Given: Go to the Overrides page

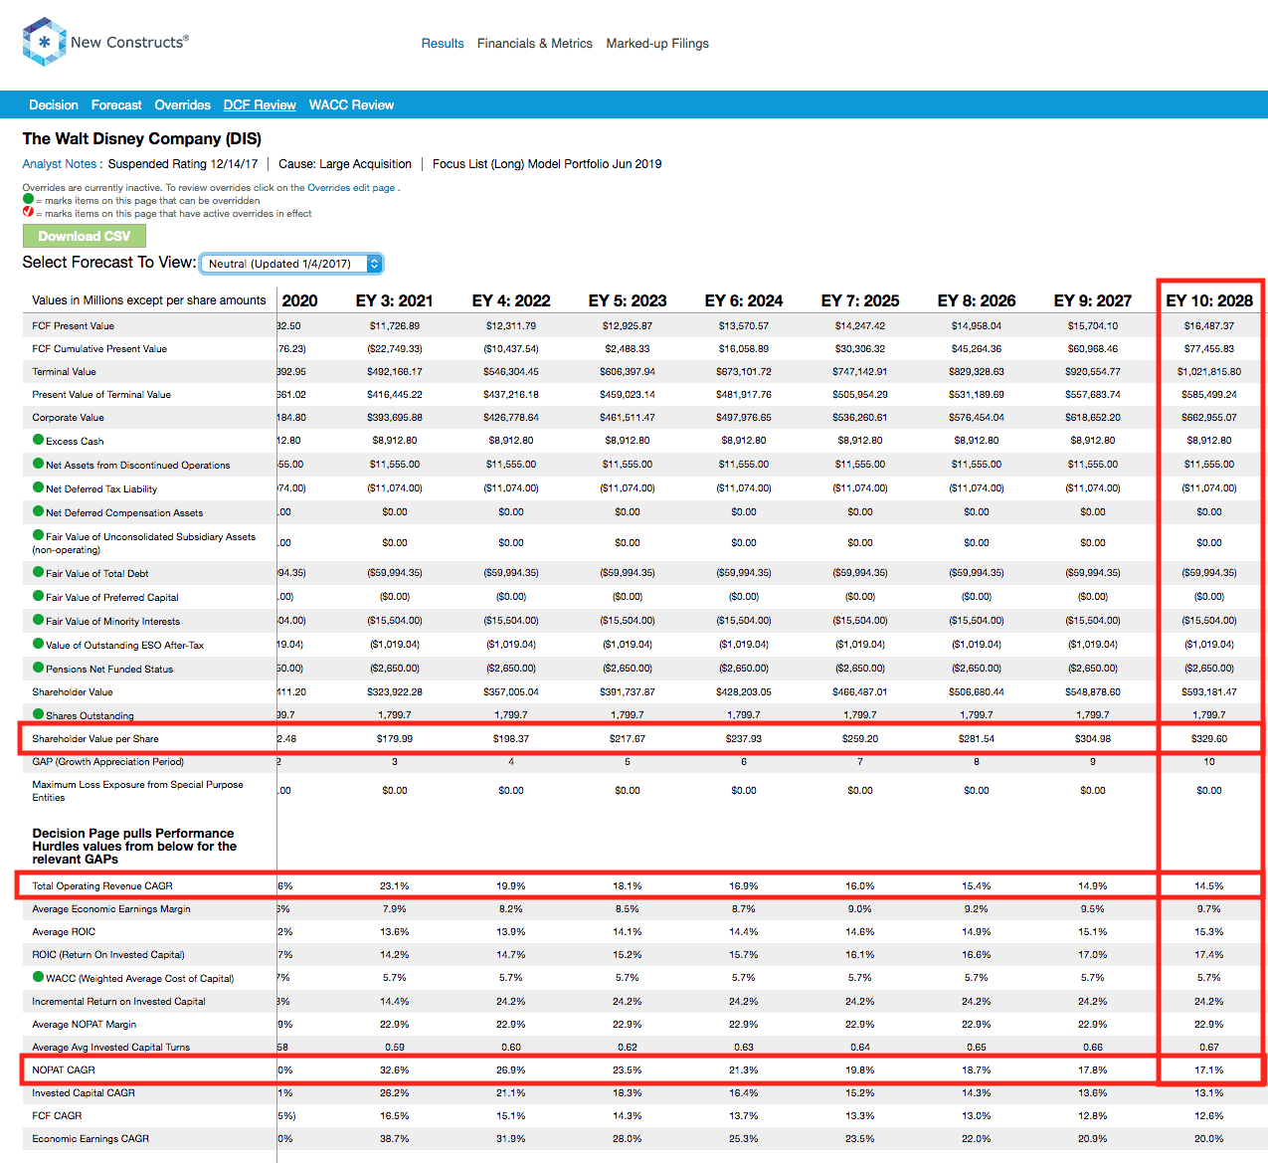Looking at the screenshot, I should click(x=183, y=104).
